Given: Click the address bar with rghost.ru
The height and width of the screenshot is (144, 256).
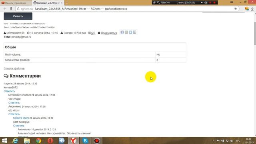Looking at the screenshot, I should pos(127,9).
